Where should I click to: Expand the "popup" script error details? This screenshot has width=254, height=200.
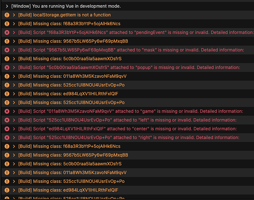pos(14,67)
